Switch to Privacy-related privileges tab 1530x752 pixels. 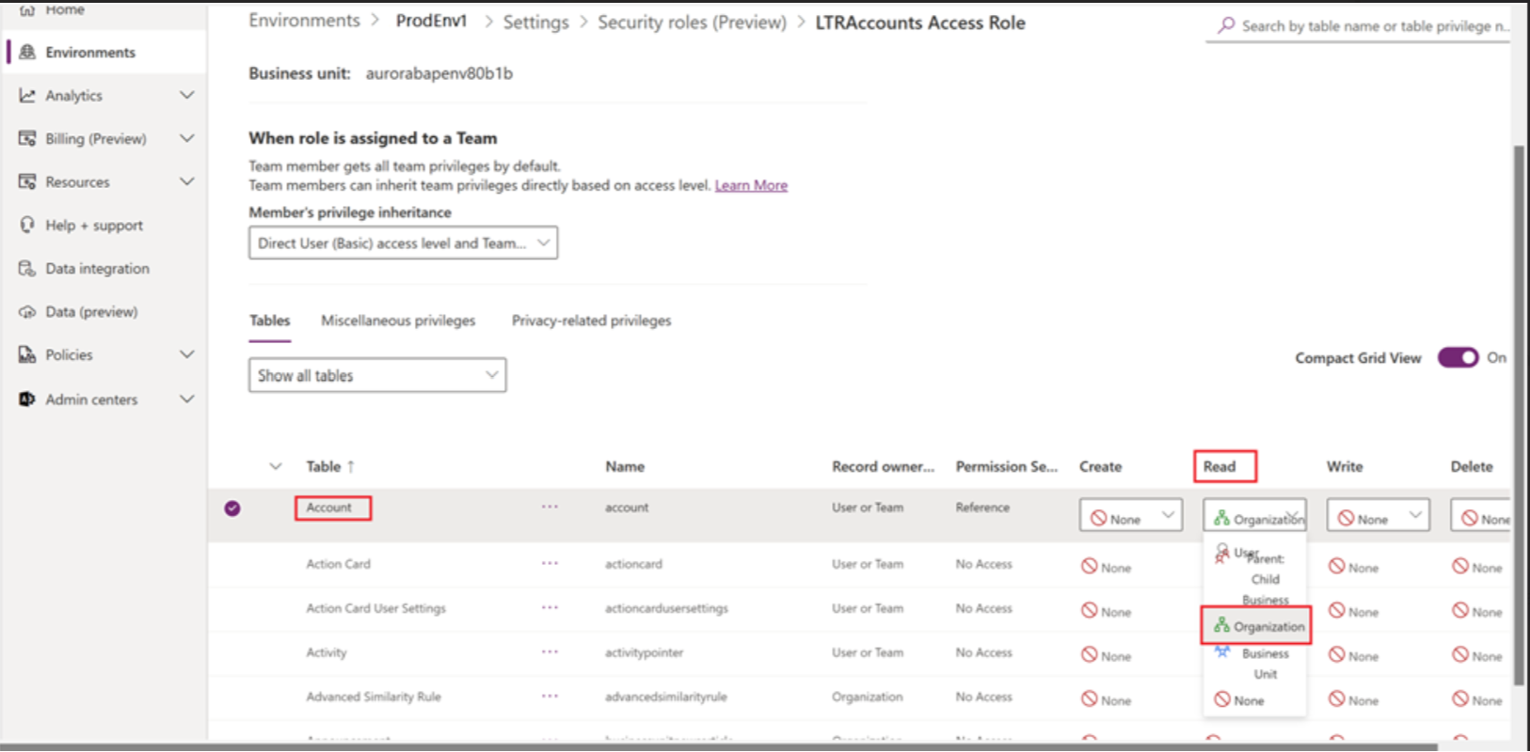591,321
